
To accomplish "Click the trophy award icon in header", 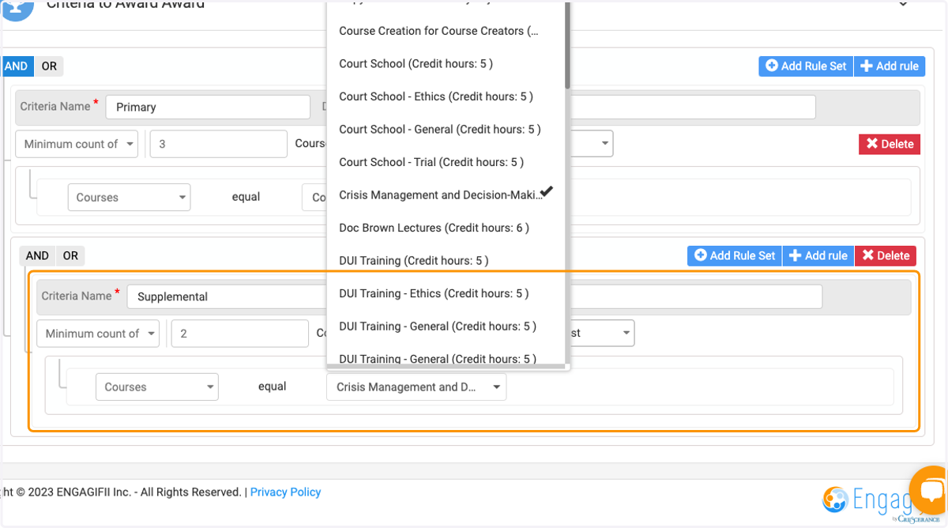I will pyautogui.click(x=17, y=8).
